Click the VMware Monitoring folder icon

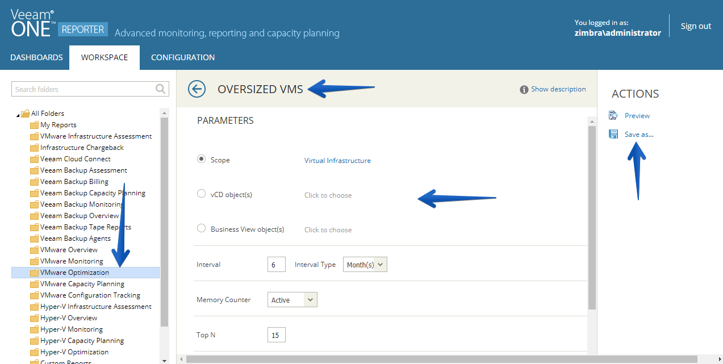34,261
